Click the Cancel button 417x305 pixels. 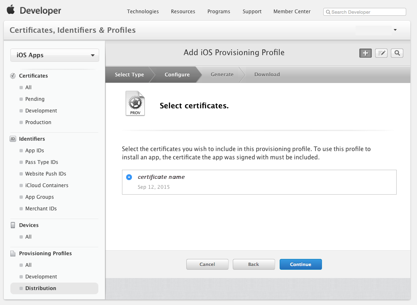tap(207, 264)
